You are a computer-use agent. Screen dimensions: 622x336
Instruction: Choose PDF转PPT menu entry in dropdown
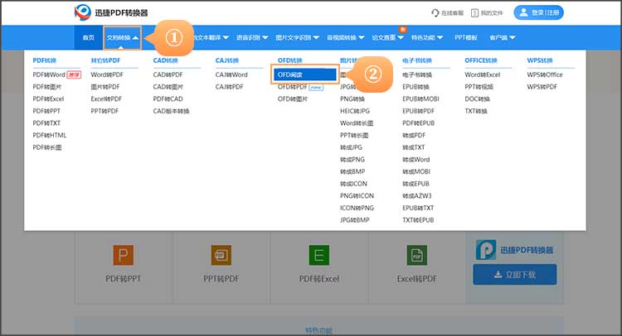pos(46,111)
